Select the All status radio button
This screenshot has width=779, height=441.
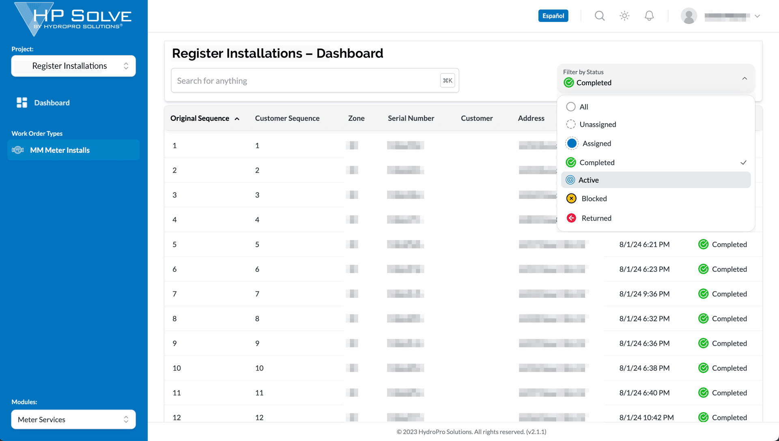(571, 107)
